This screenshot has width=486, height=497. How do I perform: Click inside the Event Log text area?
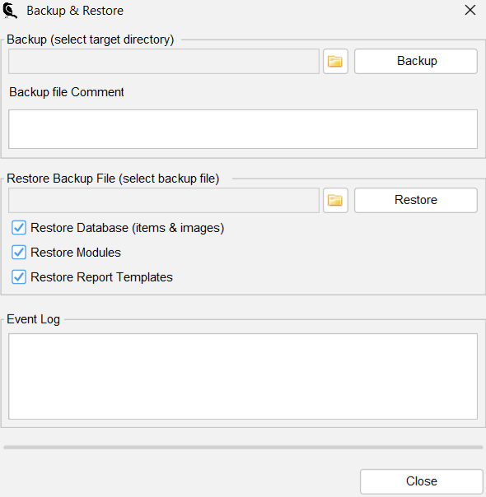pos(243,376)
